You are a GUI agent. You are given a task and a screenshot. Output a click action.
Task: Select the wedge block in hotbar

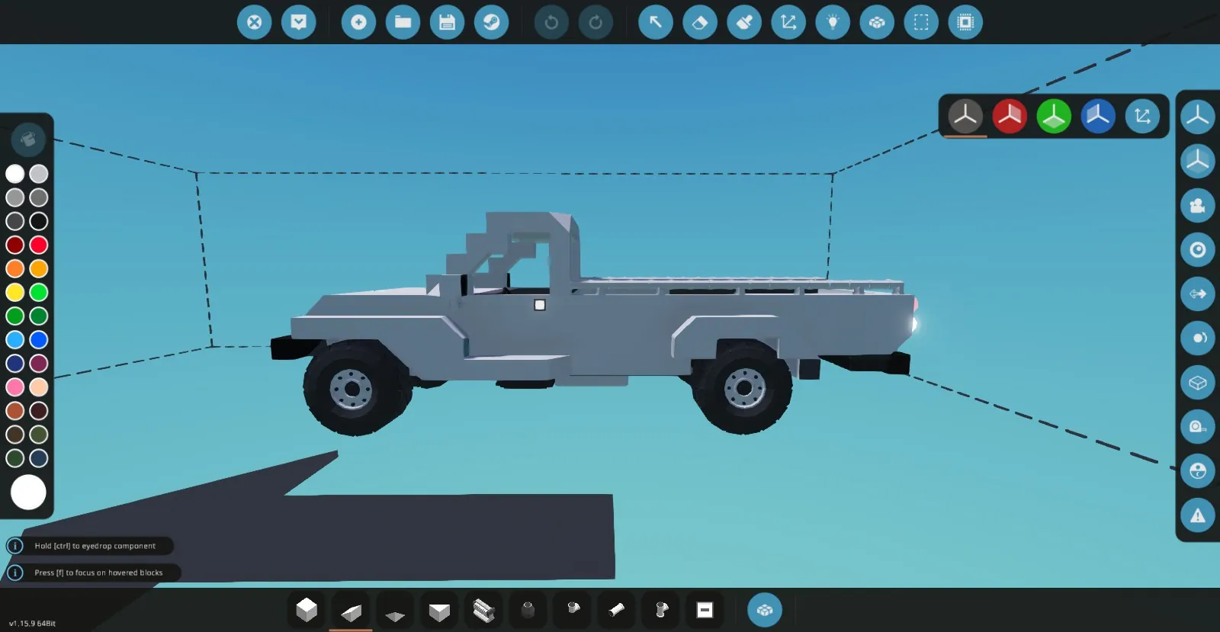(x=351, y=611)
